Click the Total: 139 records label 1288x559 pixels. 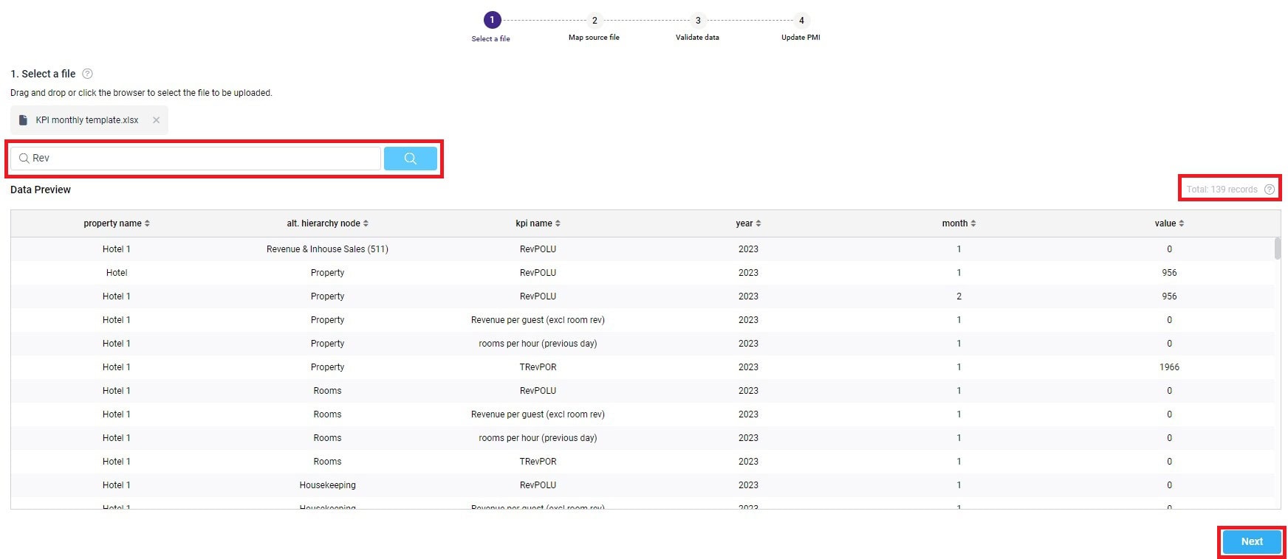pos(1222,190)
